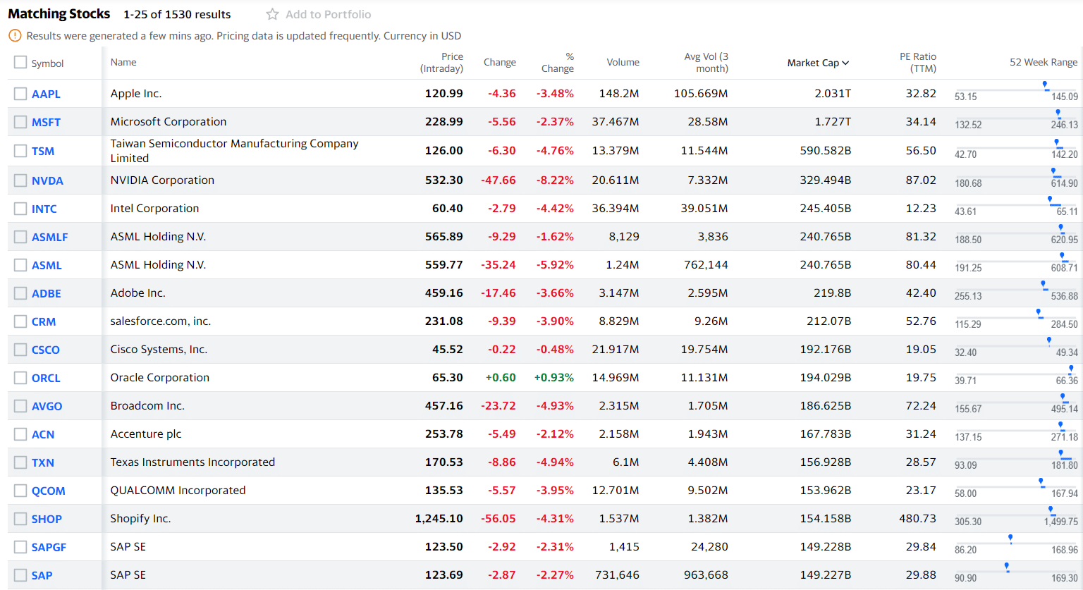Click Taiwan Semiconductor Manufacturing Company Limited name
Image resolution: width=1083 pixels, height=590 pixels.
tap(234, 151)
